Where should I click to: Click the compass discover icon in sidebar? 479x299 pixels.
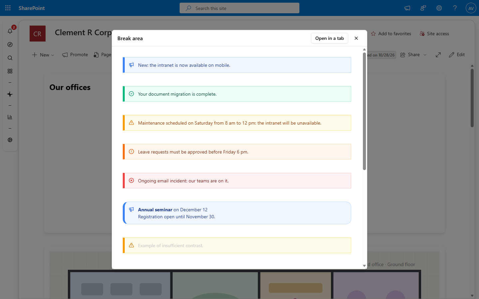point(10,45)
